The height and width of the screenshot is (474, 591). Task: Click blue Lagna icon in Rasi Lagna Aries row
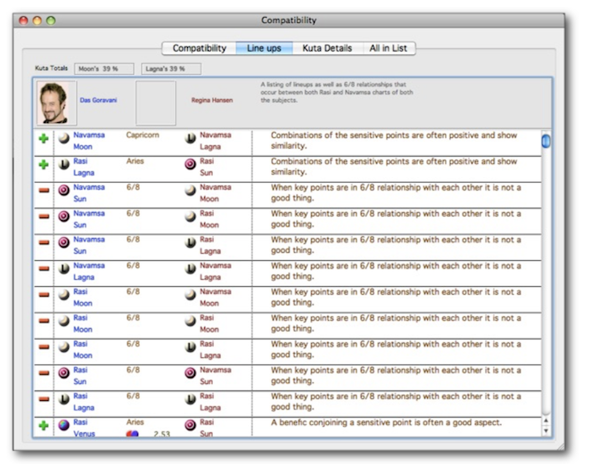click(63, 165)
